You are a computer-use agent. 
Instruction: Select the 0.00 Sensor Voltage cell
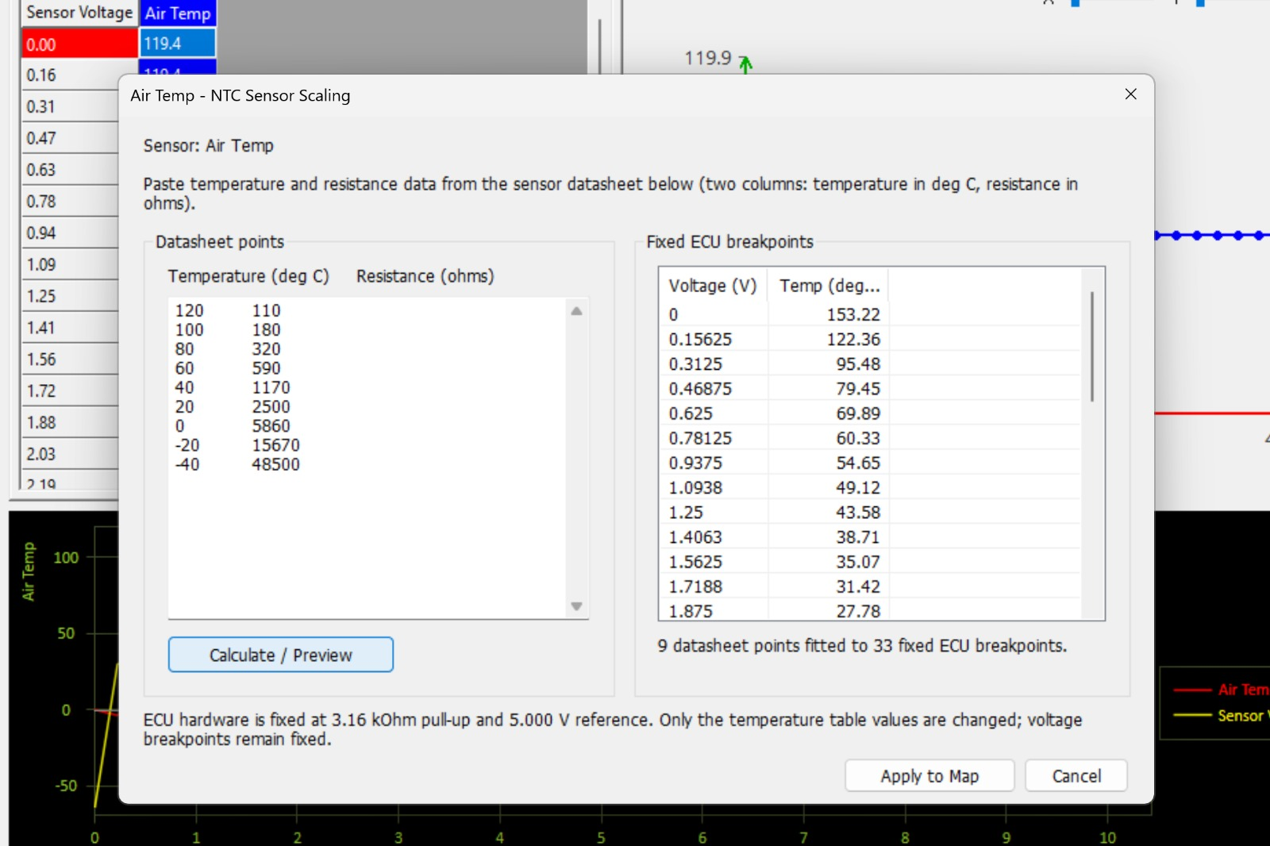[79, 44]
